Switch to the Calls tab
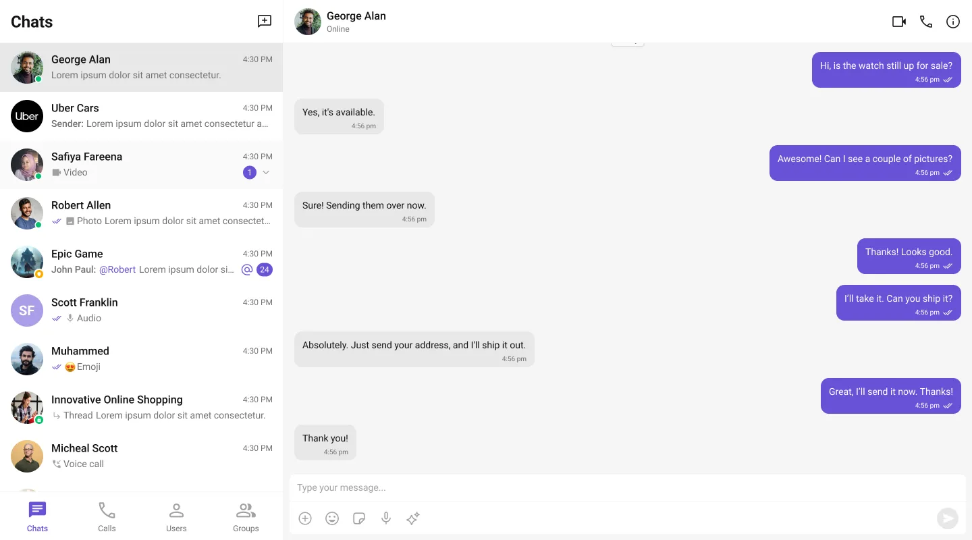Viewport: 972px width, 540px height. point(107,516)
